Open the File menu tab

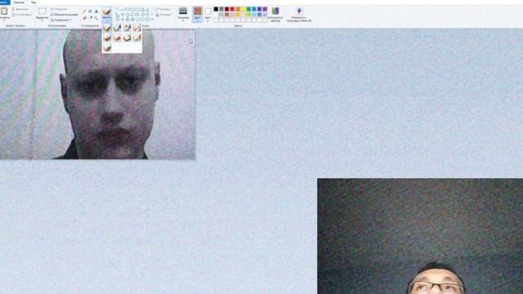[5, 2]
